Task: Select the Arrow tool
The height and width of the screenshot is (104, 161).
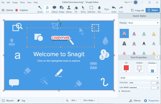Action: tap(40, 9)
